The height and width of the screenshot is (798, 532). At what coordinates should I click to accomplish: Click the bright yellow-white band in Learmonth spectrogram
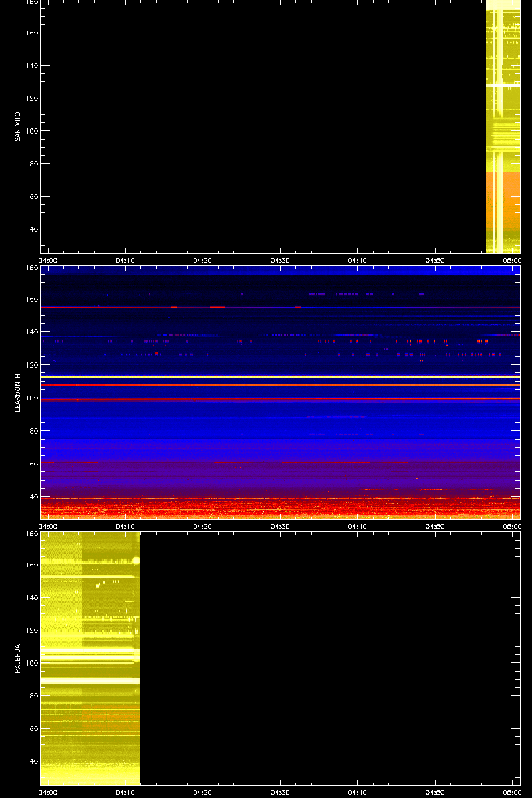click(x=280, y=377)
